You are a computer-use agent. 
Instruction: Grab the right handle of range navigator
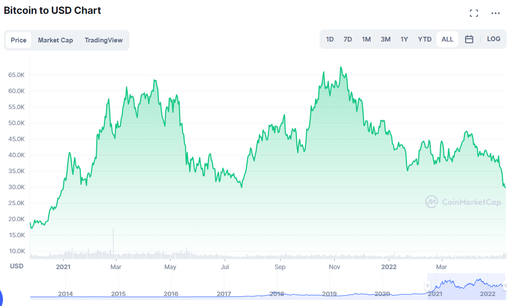505,286
